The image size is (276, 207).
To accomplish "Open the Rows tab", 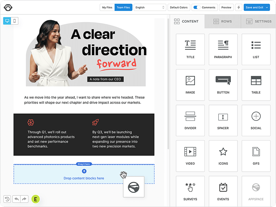I will 222,21.
